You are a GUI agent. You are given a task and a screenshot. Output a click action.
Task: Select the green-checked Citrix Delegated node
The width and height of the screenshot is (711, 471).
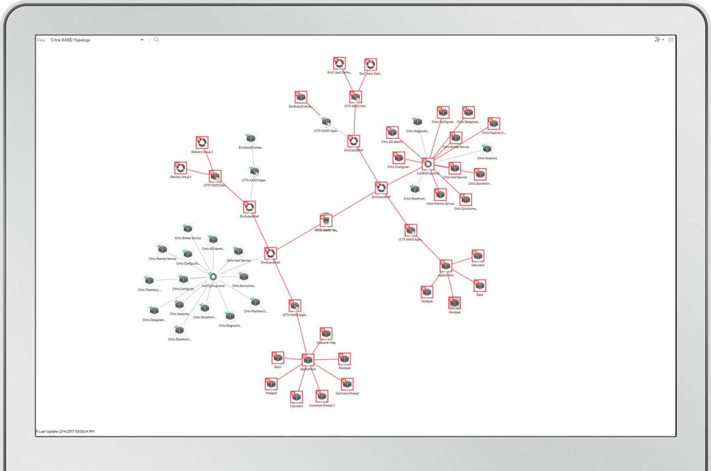[154, 311]
